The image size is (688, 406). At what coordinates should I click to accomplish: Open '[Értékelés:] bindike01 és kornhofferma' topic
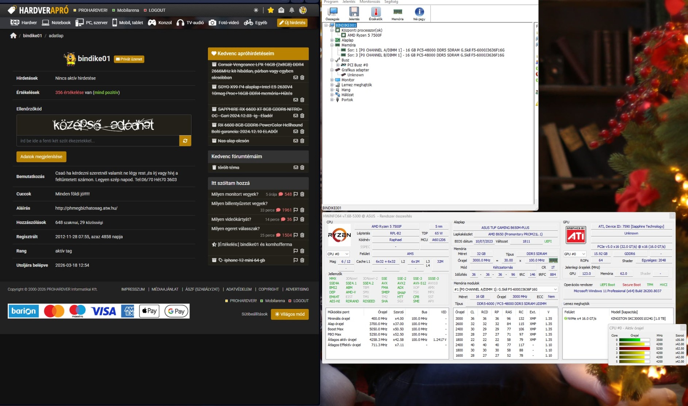click(x=255, y=245)
